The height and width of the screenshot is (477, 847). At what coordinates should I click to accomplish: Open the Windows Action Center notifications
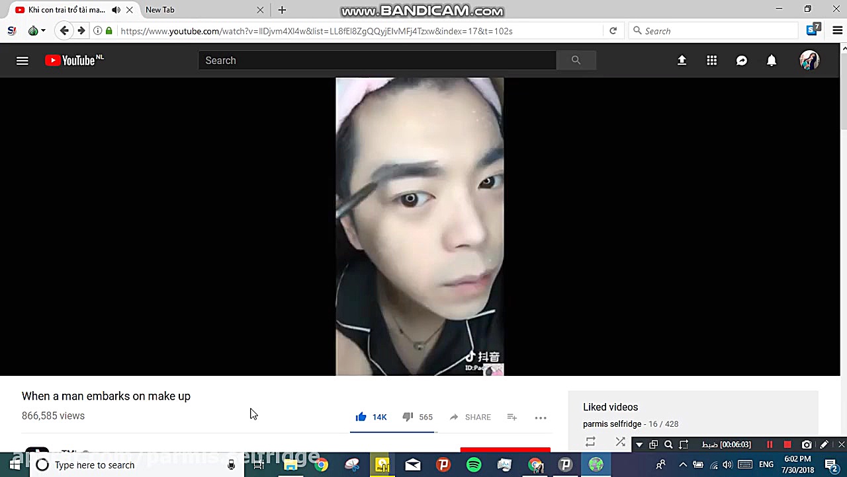[832, 465]
